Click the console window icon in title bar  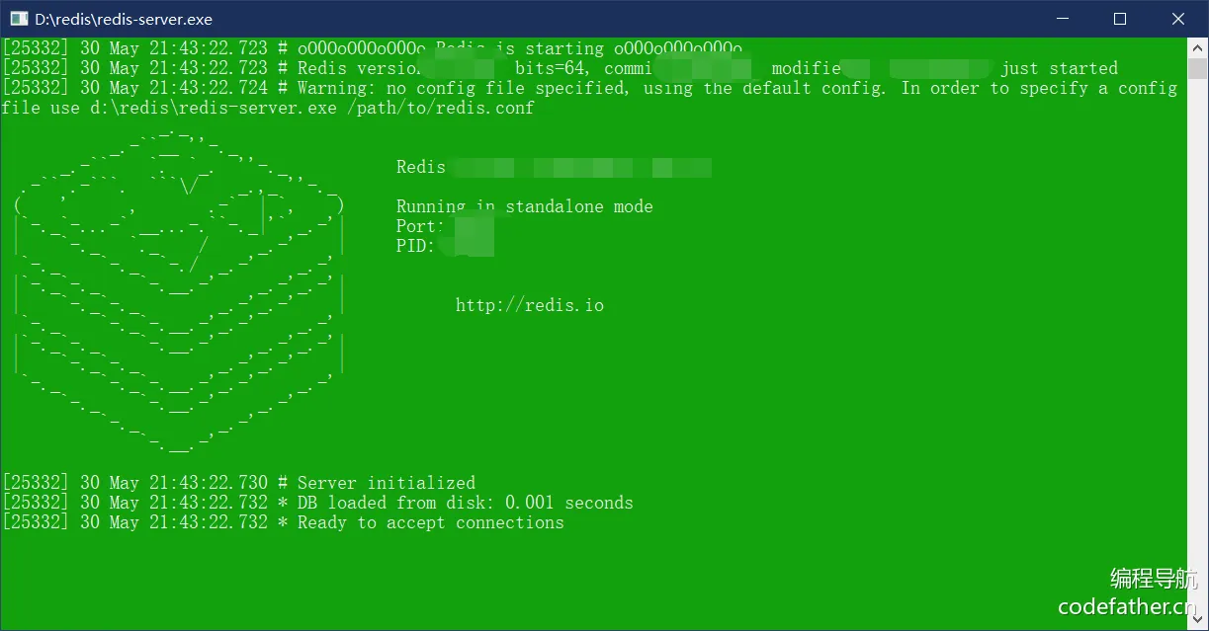(19, 19)
